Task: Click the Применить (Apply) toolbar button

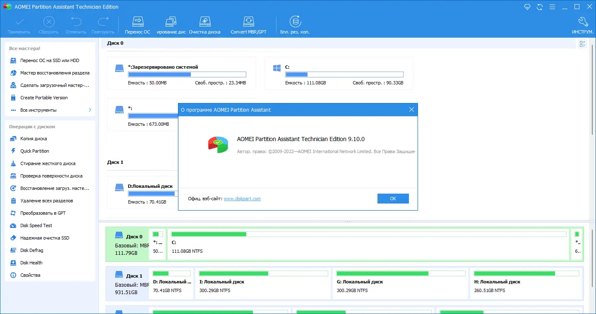Action: click(19, 25)
